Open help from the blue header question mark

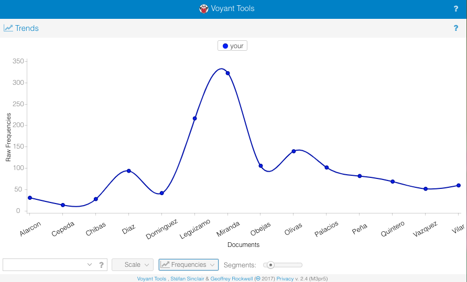coord(455,9)
